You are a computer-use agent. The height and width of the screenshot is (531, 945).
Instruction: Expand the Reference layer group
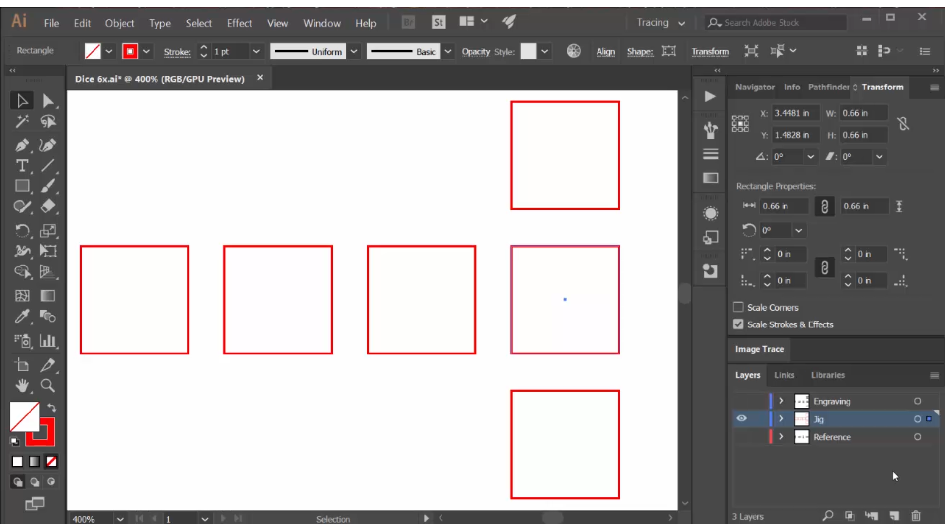[x=781, y=436]
